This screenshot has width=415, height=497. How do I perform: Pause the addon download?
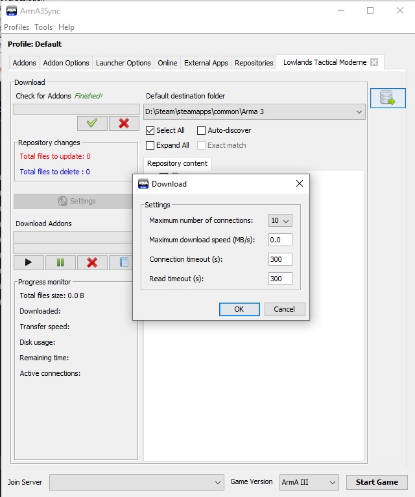[60, 262]
